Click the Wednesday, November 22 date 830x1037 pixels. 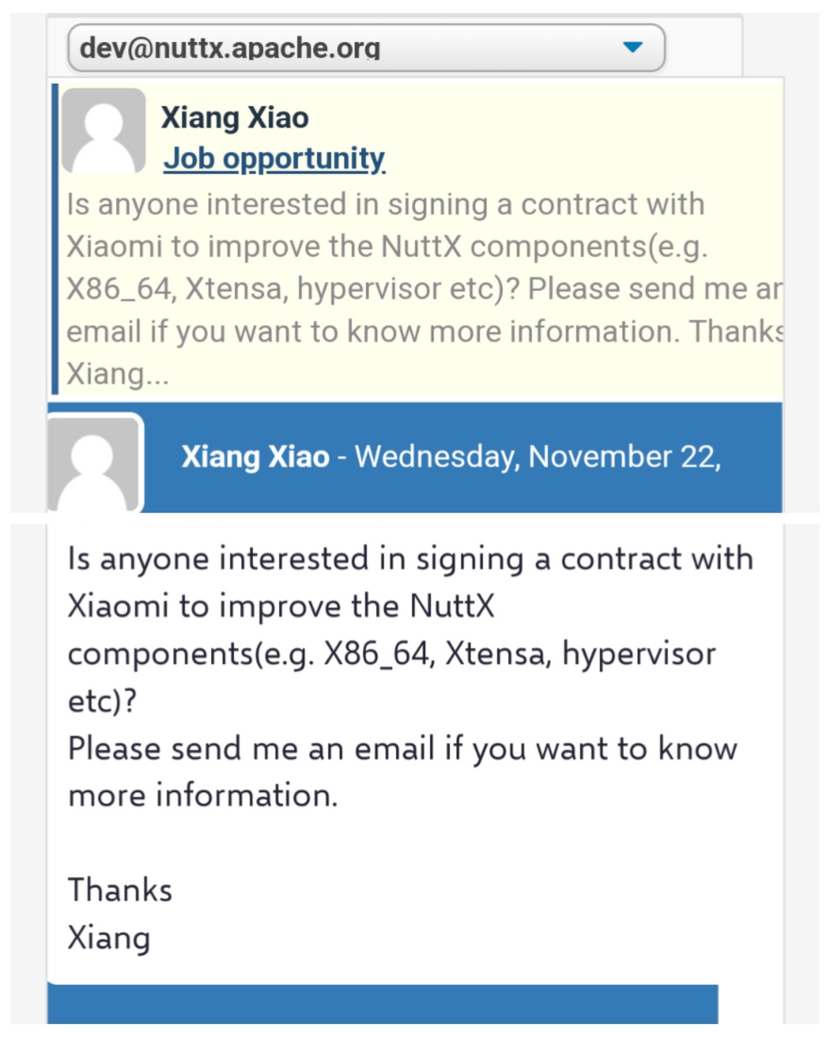(x=537, y=457)
